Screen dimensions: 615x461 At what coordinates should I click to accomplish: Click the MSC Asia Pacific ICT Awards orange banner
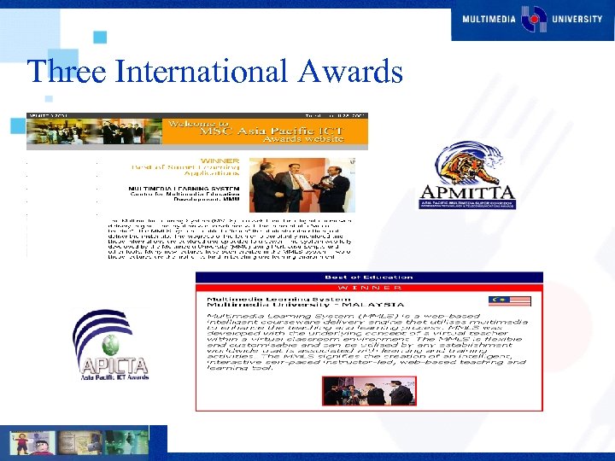(x=265, y=131)
